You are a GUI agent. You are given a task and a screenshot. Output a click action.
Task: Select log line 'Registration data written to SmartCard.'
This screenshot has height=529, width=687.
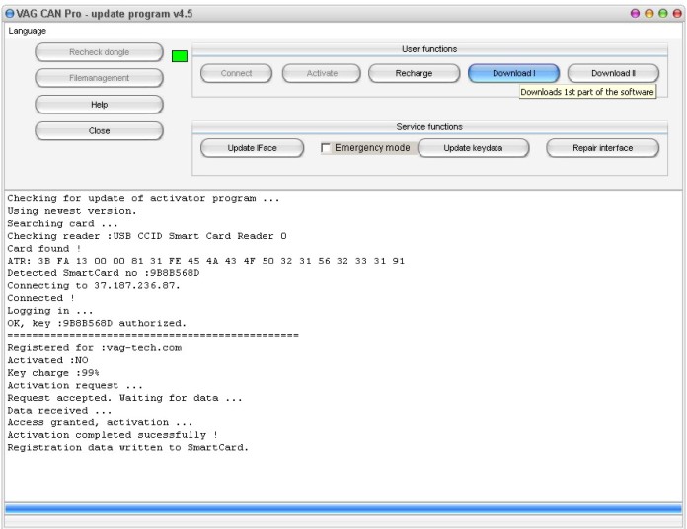[x=128, y=447]
